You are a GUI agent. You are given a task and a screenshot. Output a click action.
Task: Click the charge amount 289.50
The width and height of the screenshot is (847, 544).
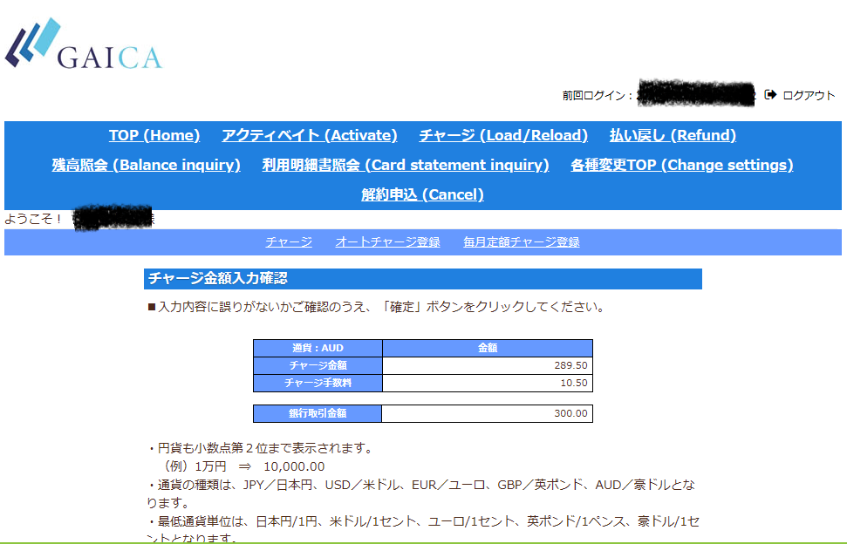pyautogui.click(x=571, y=365)
